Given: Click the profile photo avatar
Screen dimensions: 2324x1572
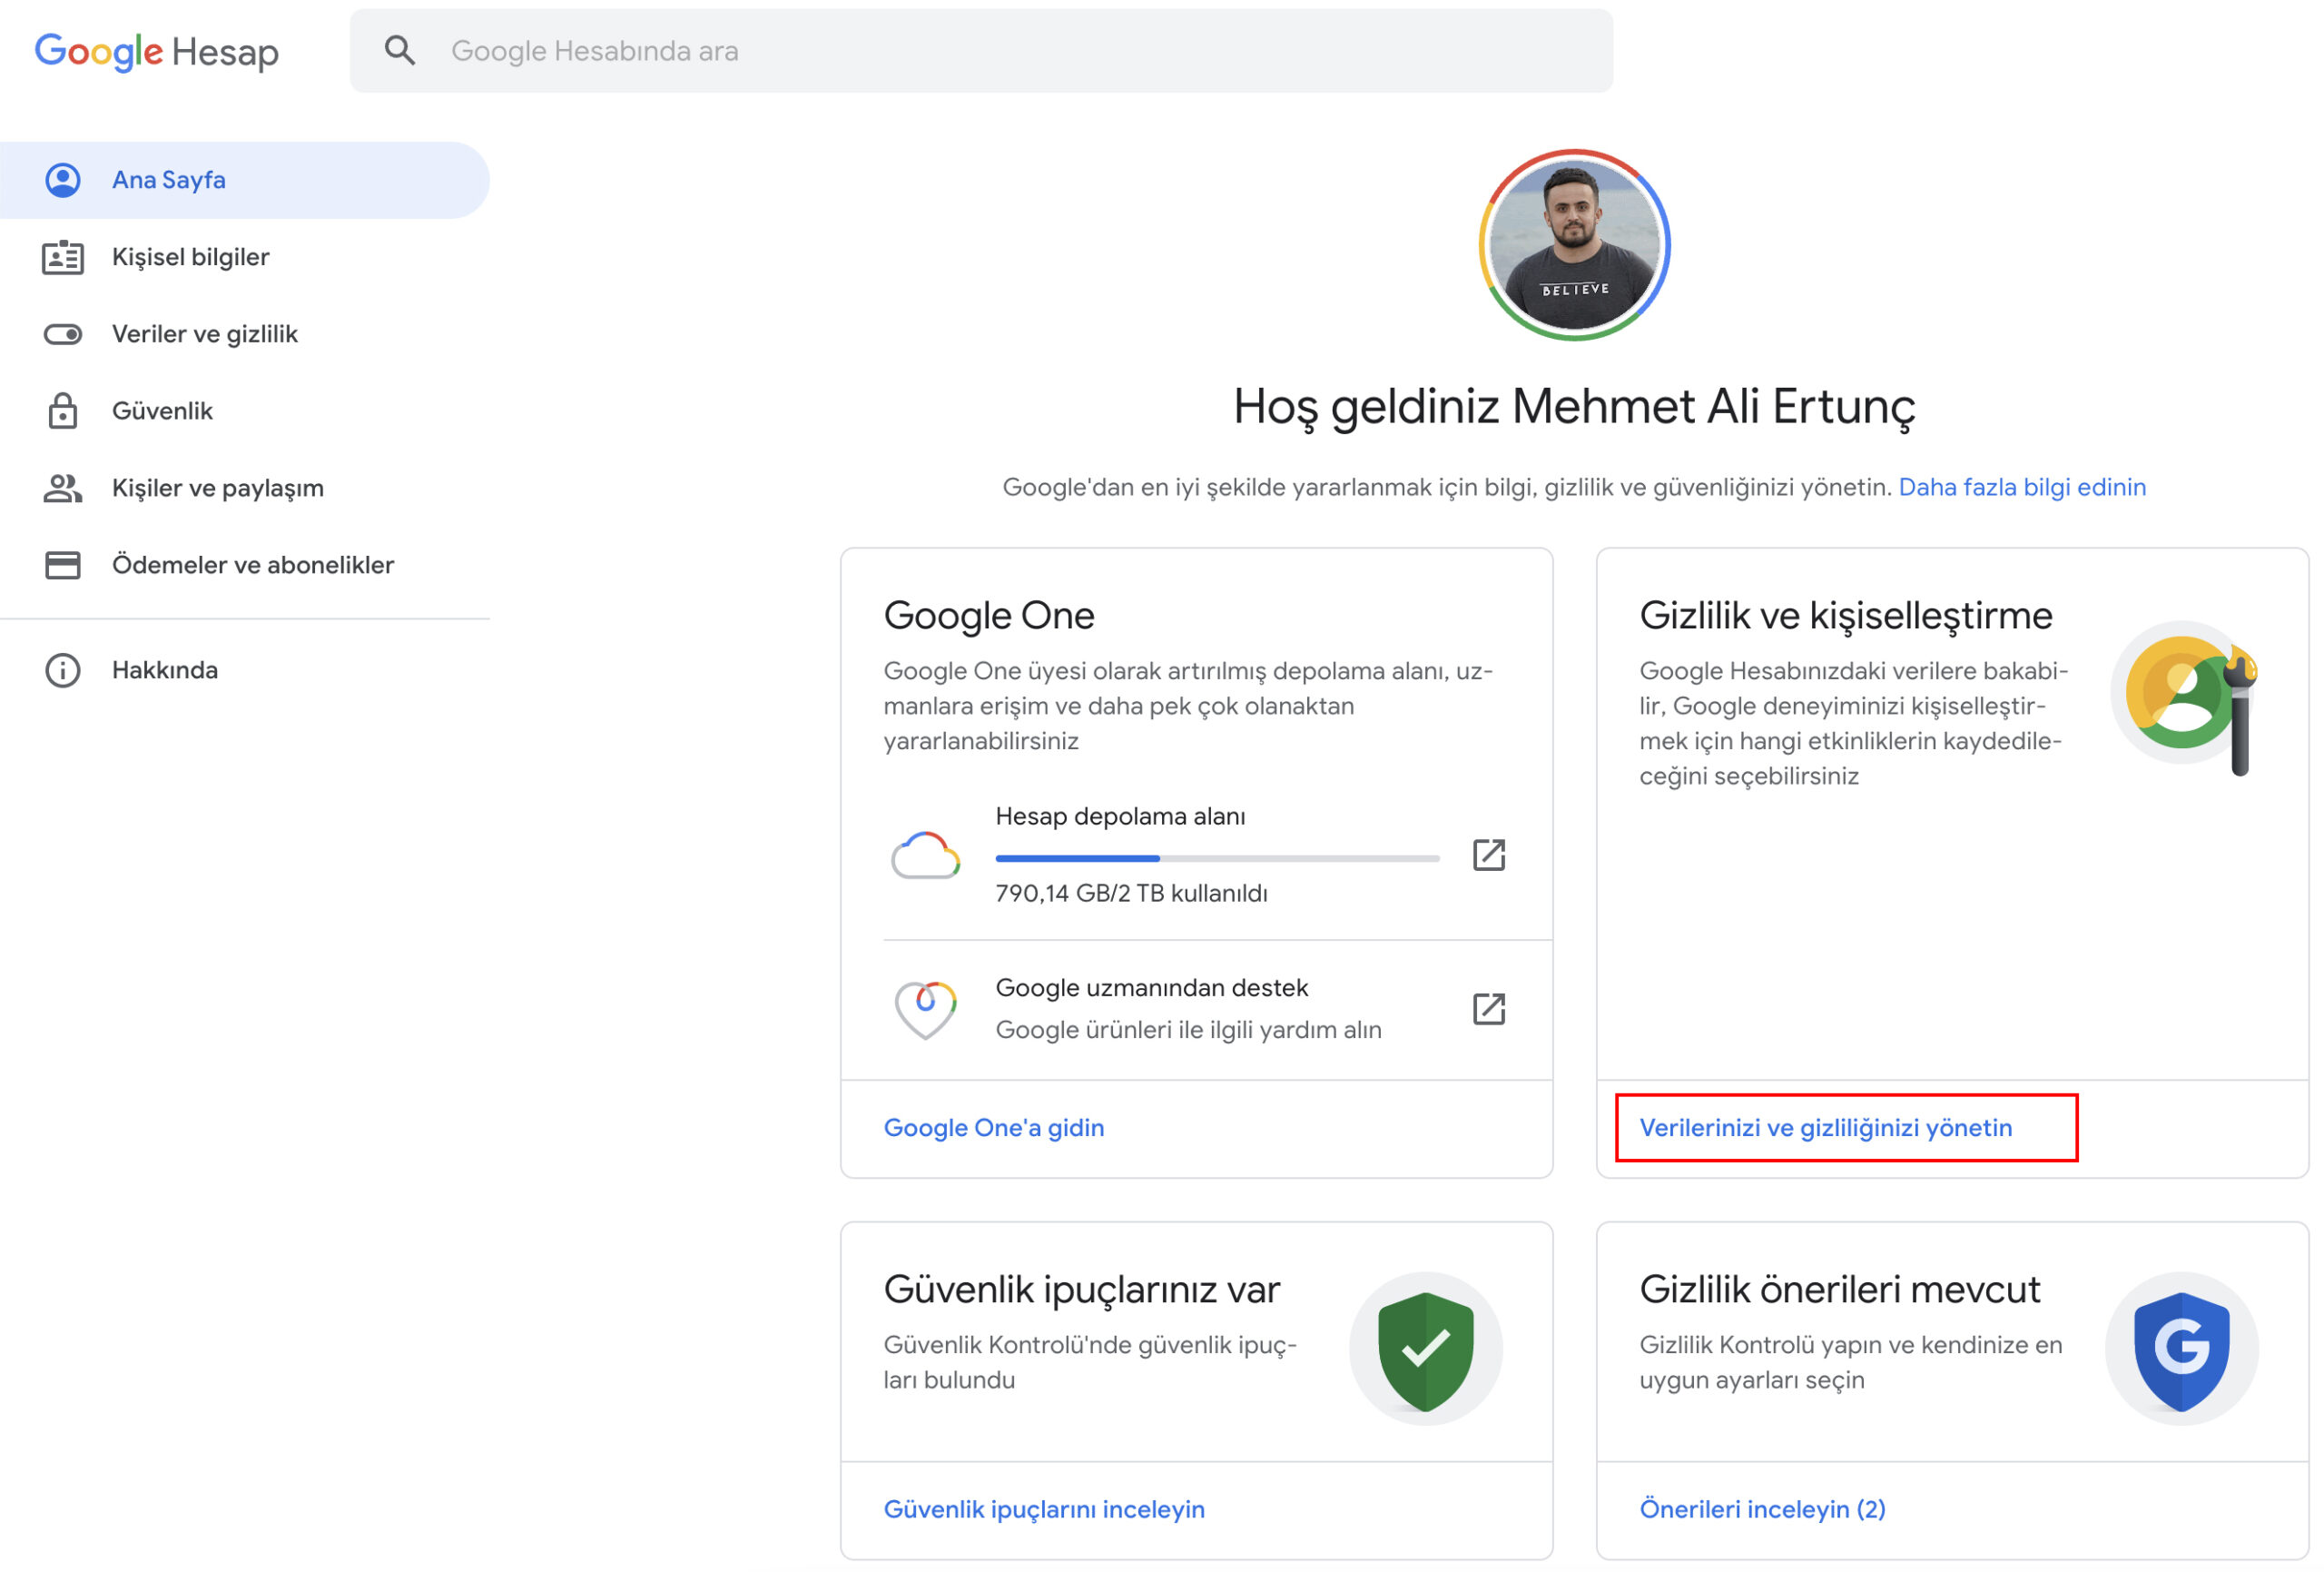Looking at the screenshot, I should 1574,245.
